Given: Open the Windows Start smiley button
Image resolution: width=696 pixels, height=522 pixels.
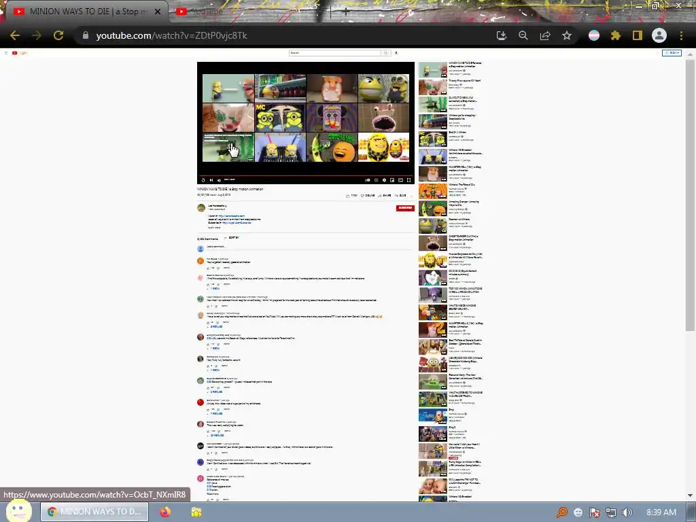Looking at the screenshot, I should pyautogui.click(x=18, y=511).
